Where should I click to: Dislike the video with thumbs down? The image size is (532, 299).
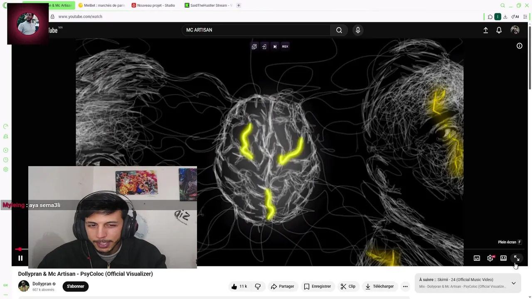coord(258,286)
